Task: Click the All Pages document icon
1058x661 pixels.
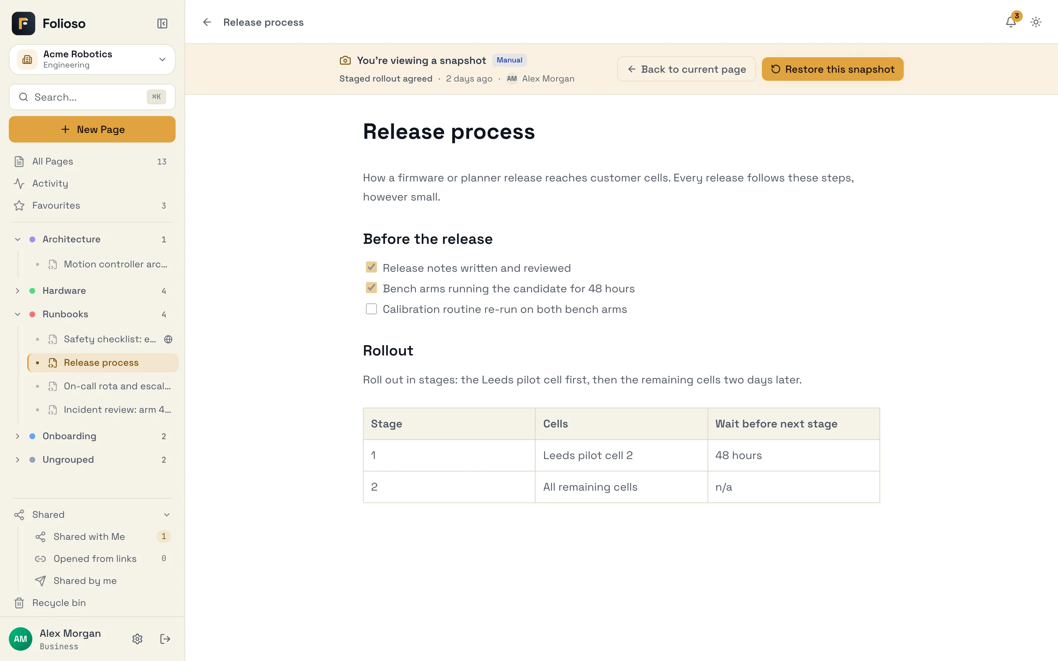Action: pos(19,161)
